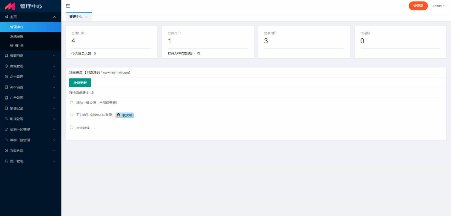This screenshot has height=216, width=451.
Task: Click the cube icon beside 点卡管理
Action: [6, 77]
